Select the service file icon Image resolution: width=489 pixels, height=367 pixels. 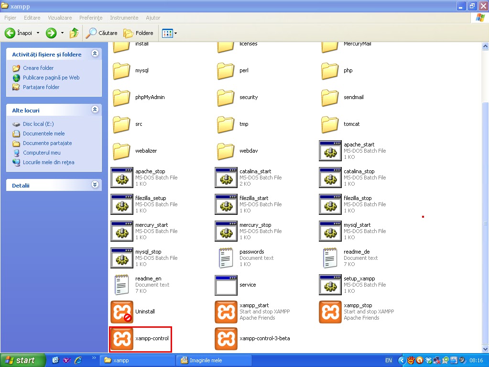click(x=226, y=285)
